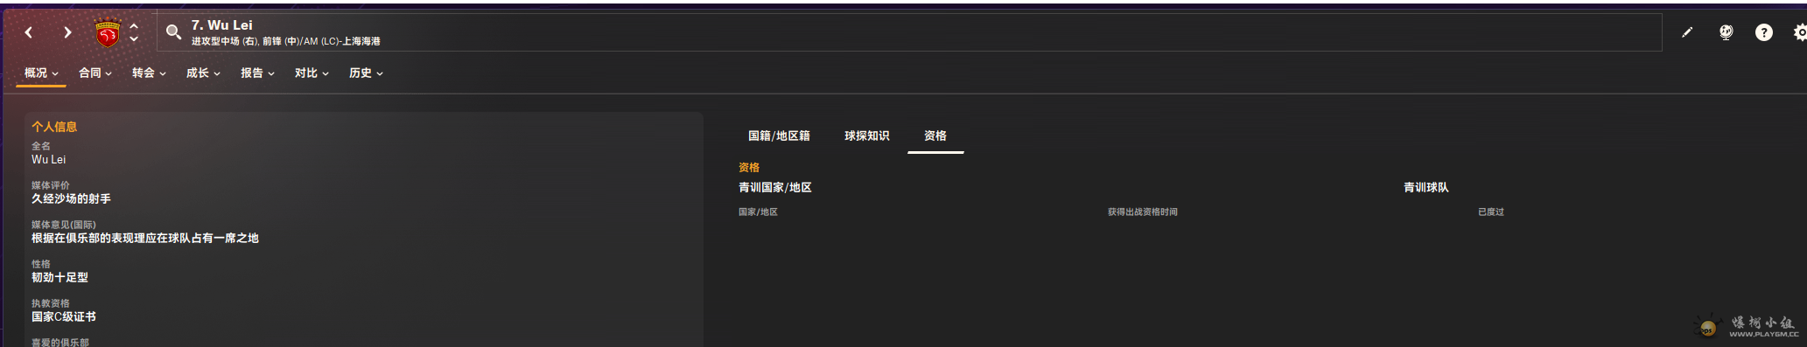Click the up chevron beside club badge
The image size is (1807, 347).
[134, 26]
